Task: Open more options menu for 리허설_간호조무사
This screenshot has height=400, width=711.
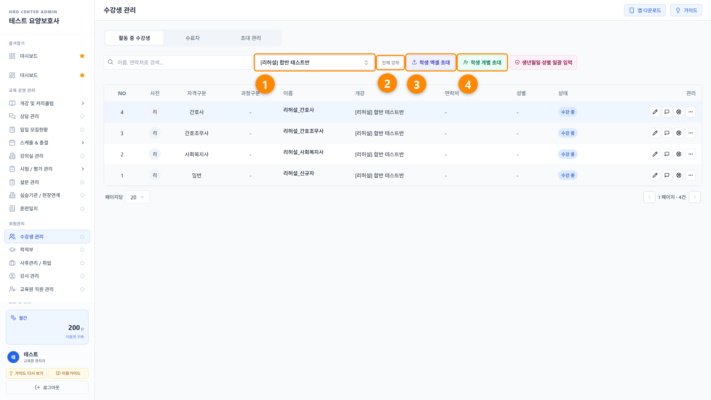Action: [x=691, y=133]
